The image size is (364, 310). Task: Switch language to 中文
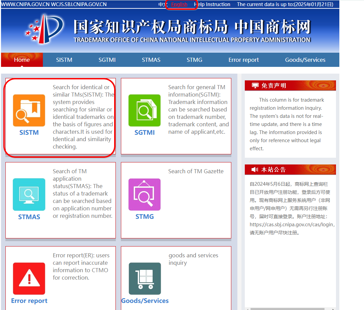point(163,4)
